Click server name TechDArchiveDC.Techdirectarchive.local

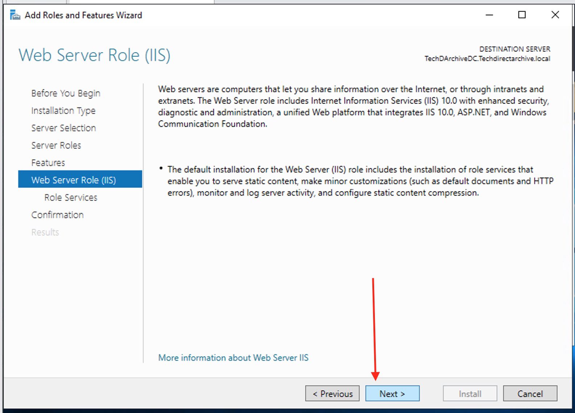click(x=487, y=59)
